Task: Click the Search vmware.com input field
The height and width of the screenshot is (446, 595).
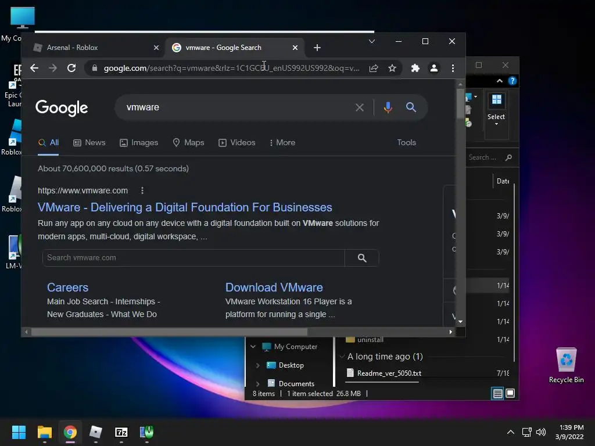Action: pos(193,258)
